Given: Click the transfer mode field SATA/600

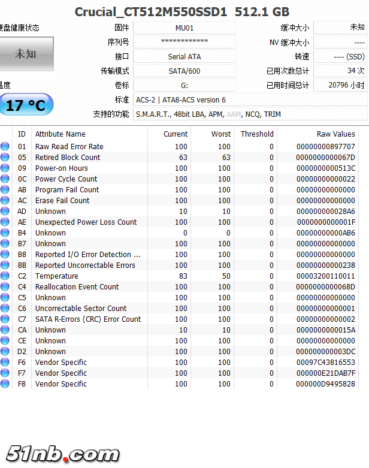Looking at the screenshot, I should tap(184, 71).
